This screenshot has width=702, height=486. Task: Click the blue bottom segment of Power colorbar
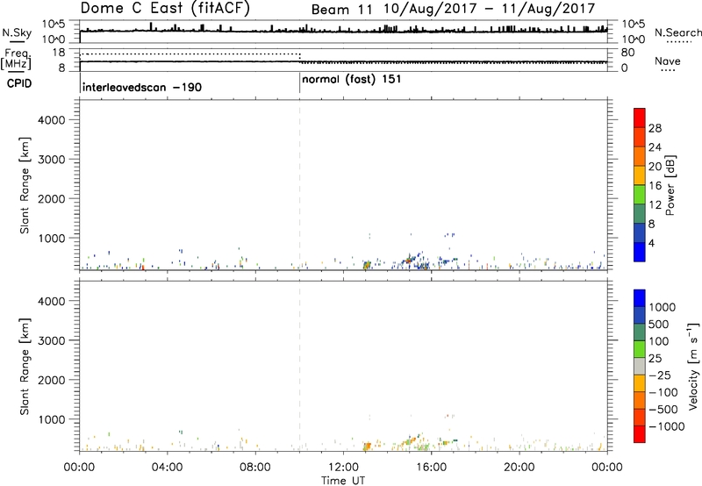click(640, 252)
